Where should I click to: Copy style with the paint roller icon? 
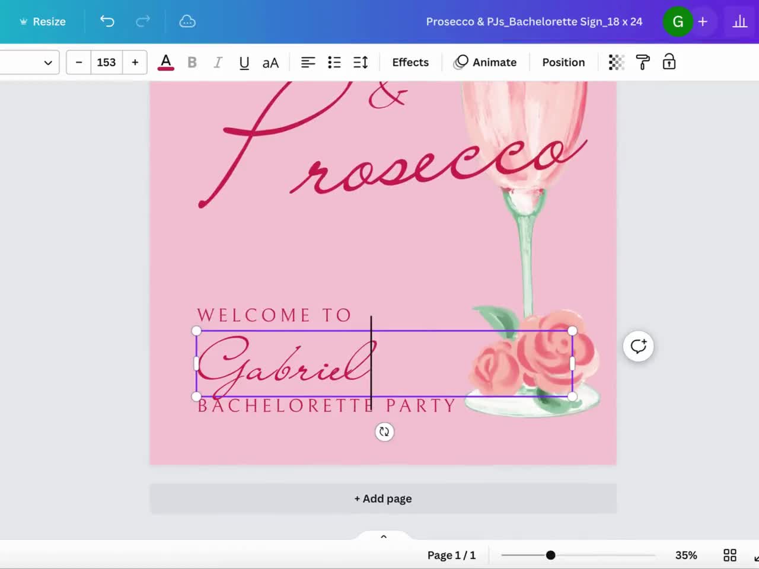(643, 62)
